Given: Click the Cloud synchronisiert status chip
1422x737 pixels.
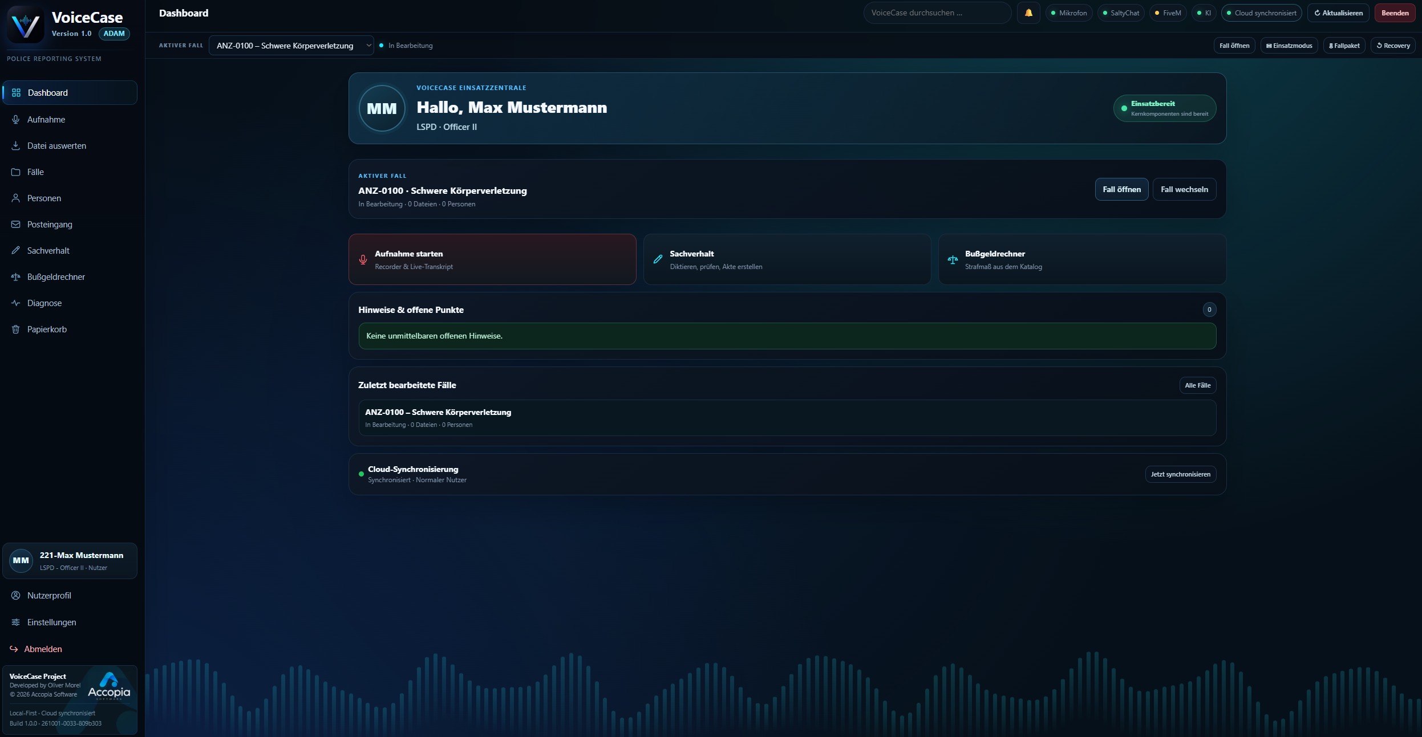Looking at the screenshot, I should click(1261, 13).
